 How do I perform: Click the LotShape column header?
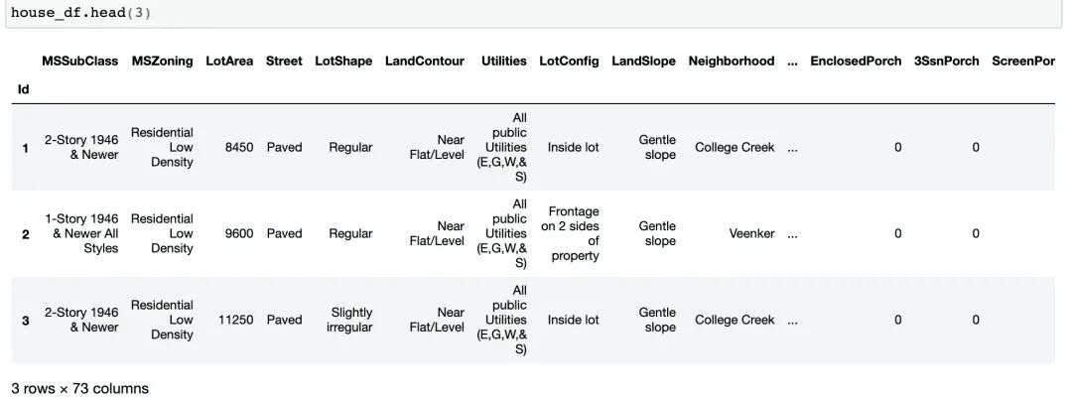[343, 61]
